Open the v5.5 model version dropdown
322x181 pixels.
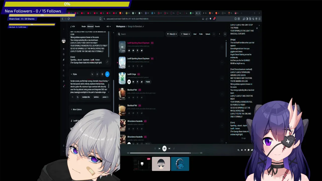pos(108,26)
